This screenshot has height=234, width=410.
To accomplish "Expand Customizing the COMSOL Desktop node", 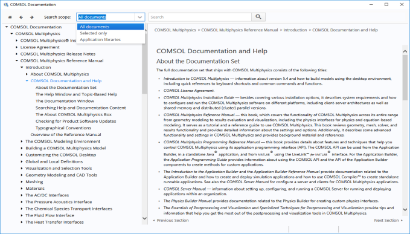I will [22, 155].
